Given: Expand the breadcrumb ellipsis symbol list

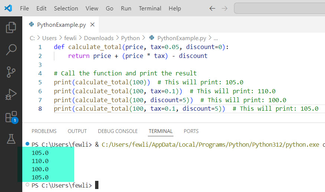Looking at the screenshot, I should coord(216,38).
